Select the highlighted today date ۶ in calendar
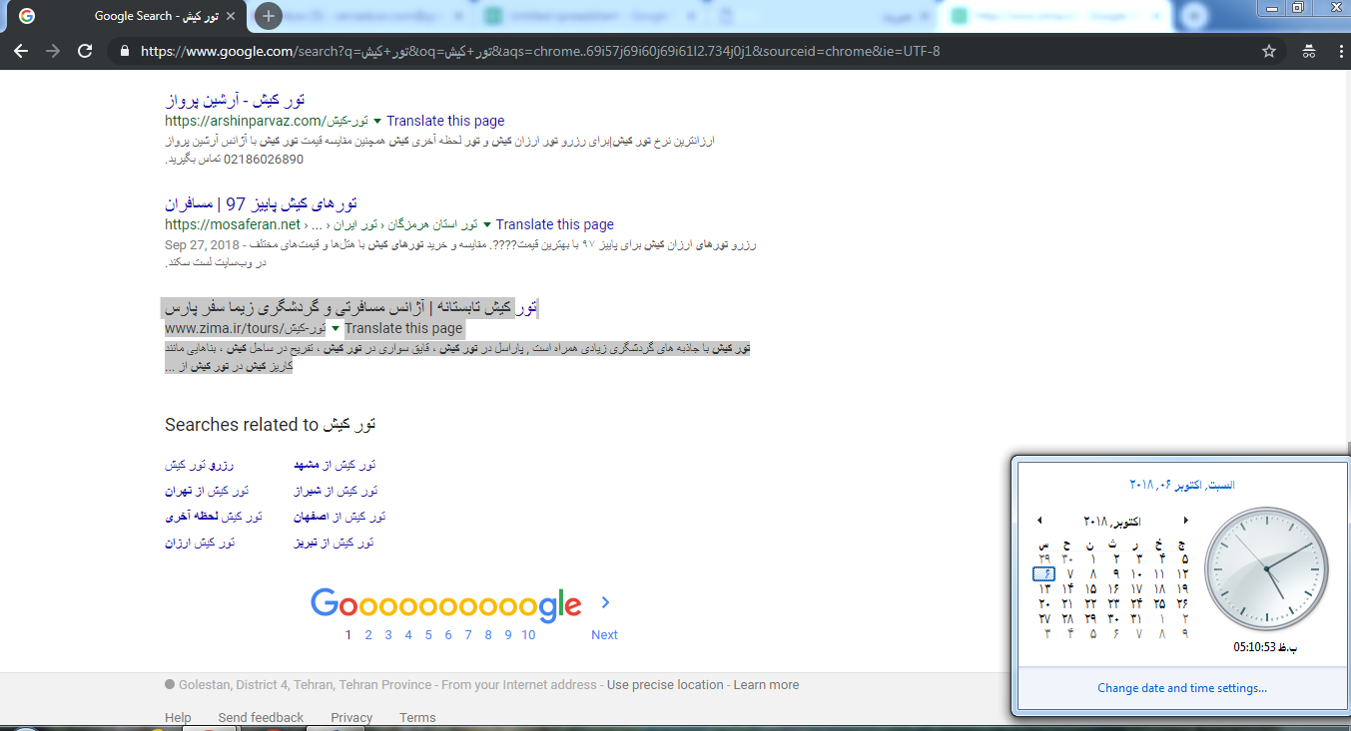1351x731 pixels. point(1043,574)
